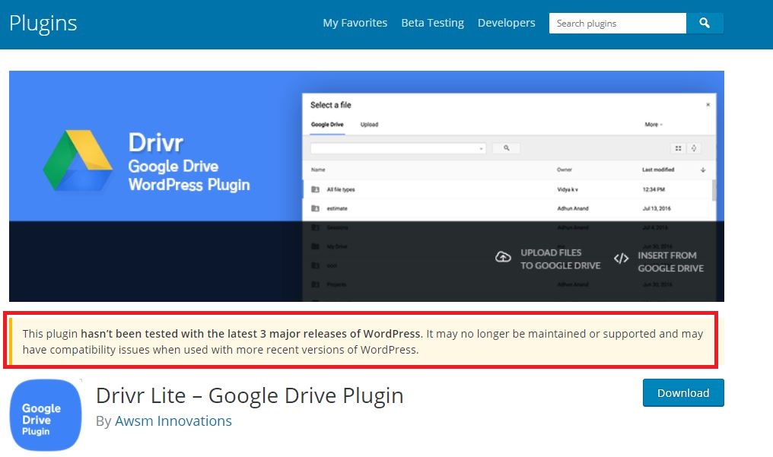Click 'Upload Files to Google Drive' text
This screenshot has height=457, width=773.
(561, 259)
